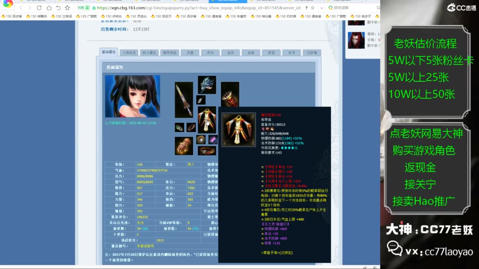Open the '150 灼灼其' bookmark
Image resolution: width=479 pixels, height=269 pixels.
point(286,16)
